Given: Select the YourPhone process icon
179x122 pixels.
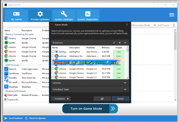Looking at the screenshot, I should 6,73.
